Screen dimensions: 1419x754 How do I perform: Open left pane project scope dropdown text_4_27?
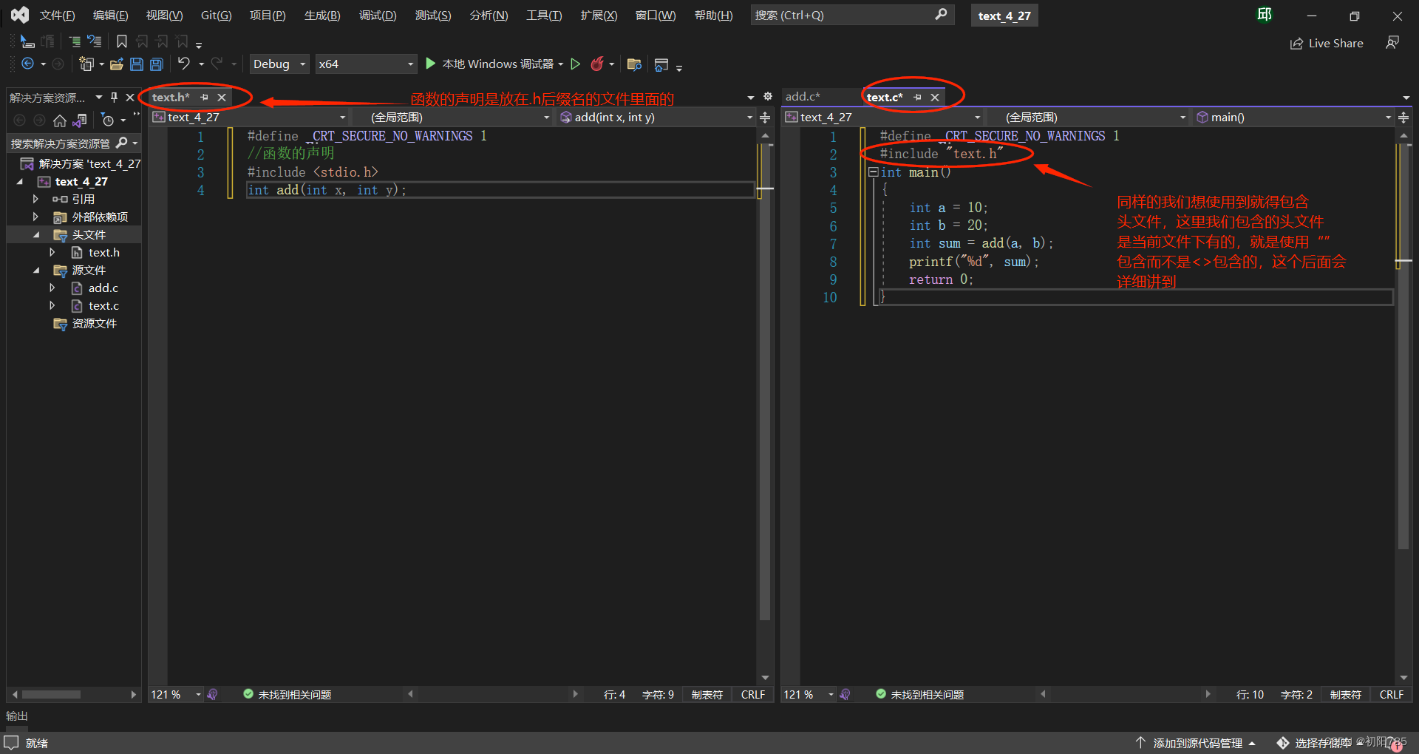pos(249,117)
